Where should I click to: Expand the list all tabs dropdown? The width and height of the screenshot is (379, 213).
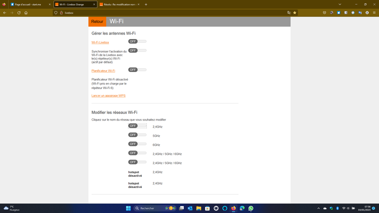pyautogui.click(x=340, y=5)
